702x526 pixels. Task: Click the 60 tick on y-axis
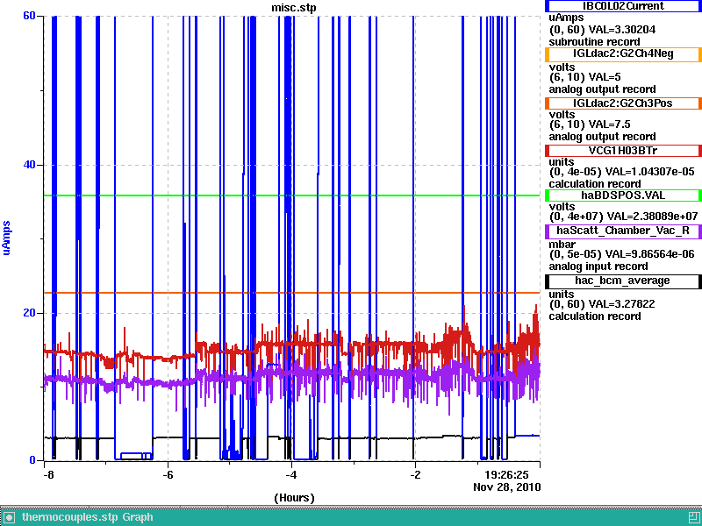click(29, 16)
